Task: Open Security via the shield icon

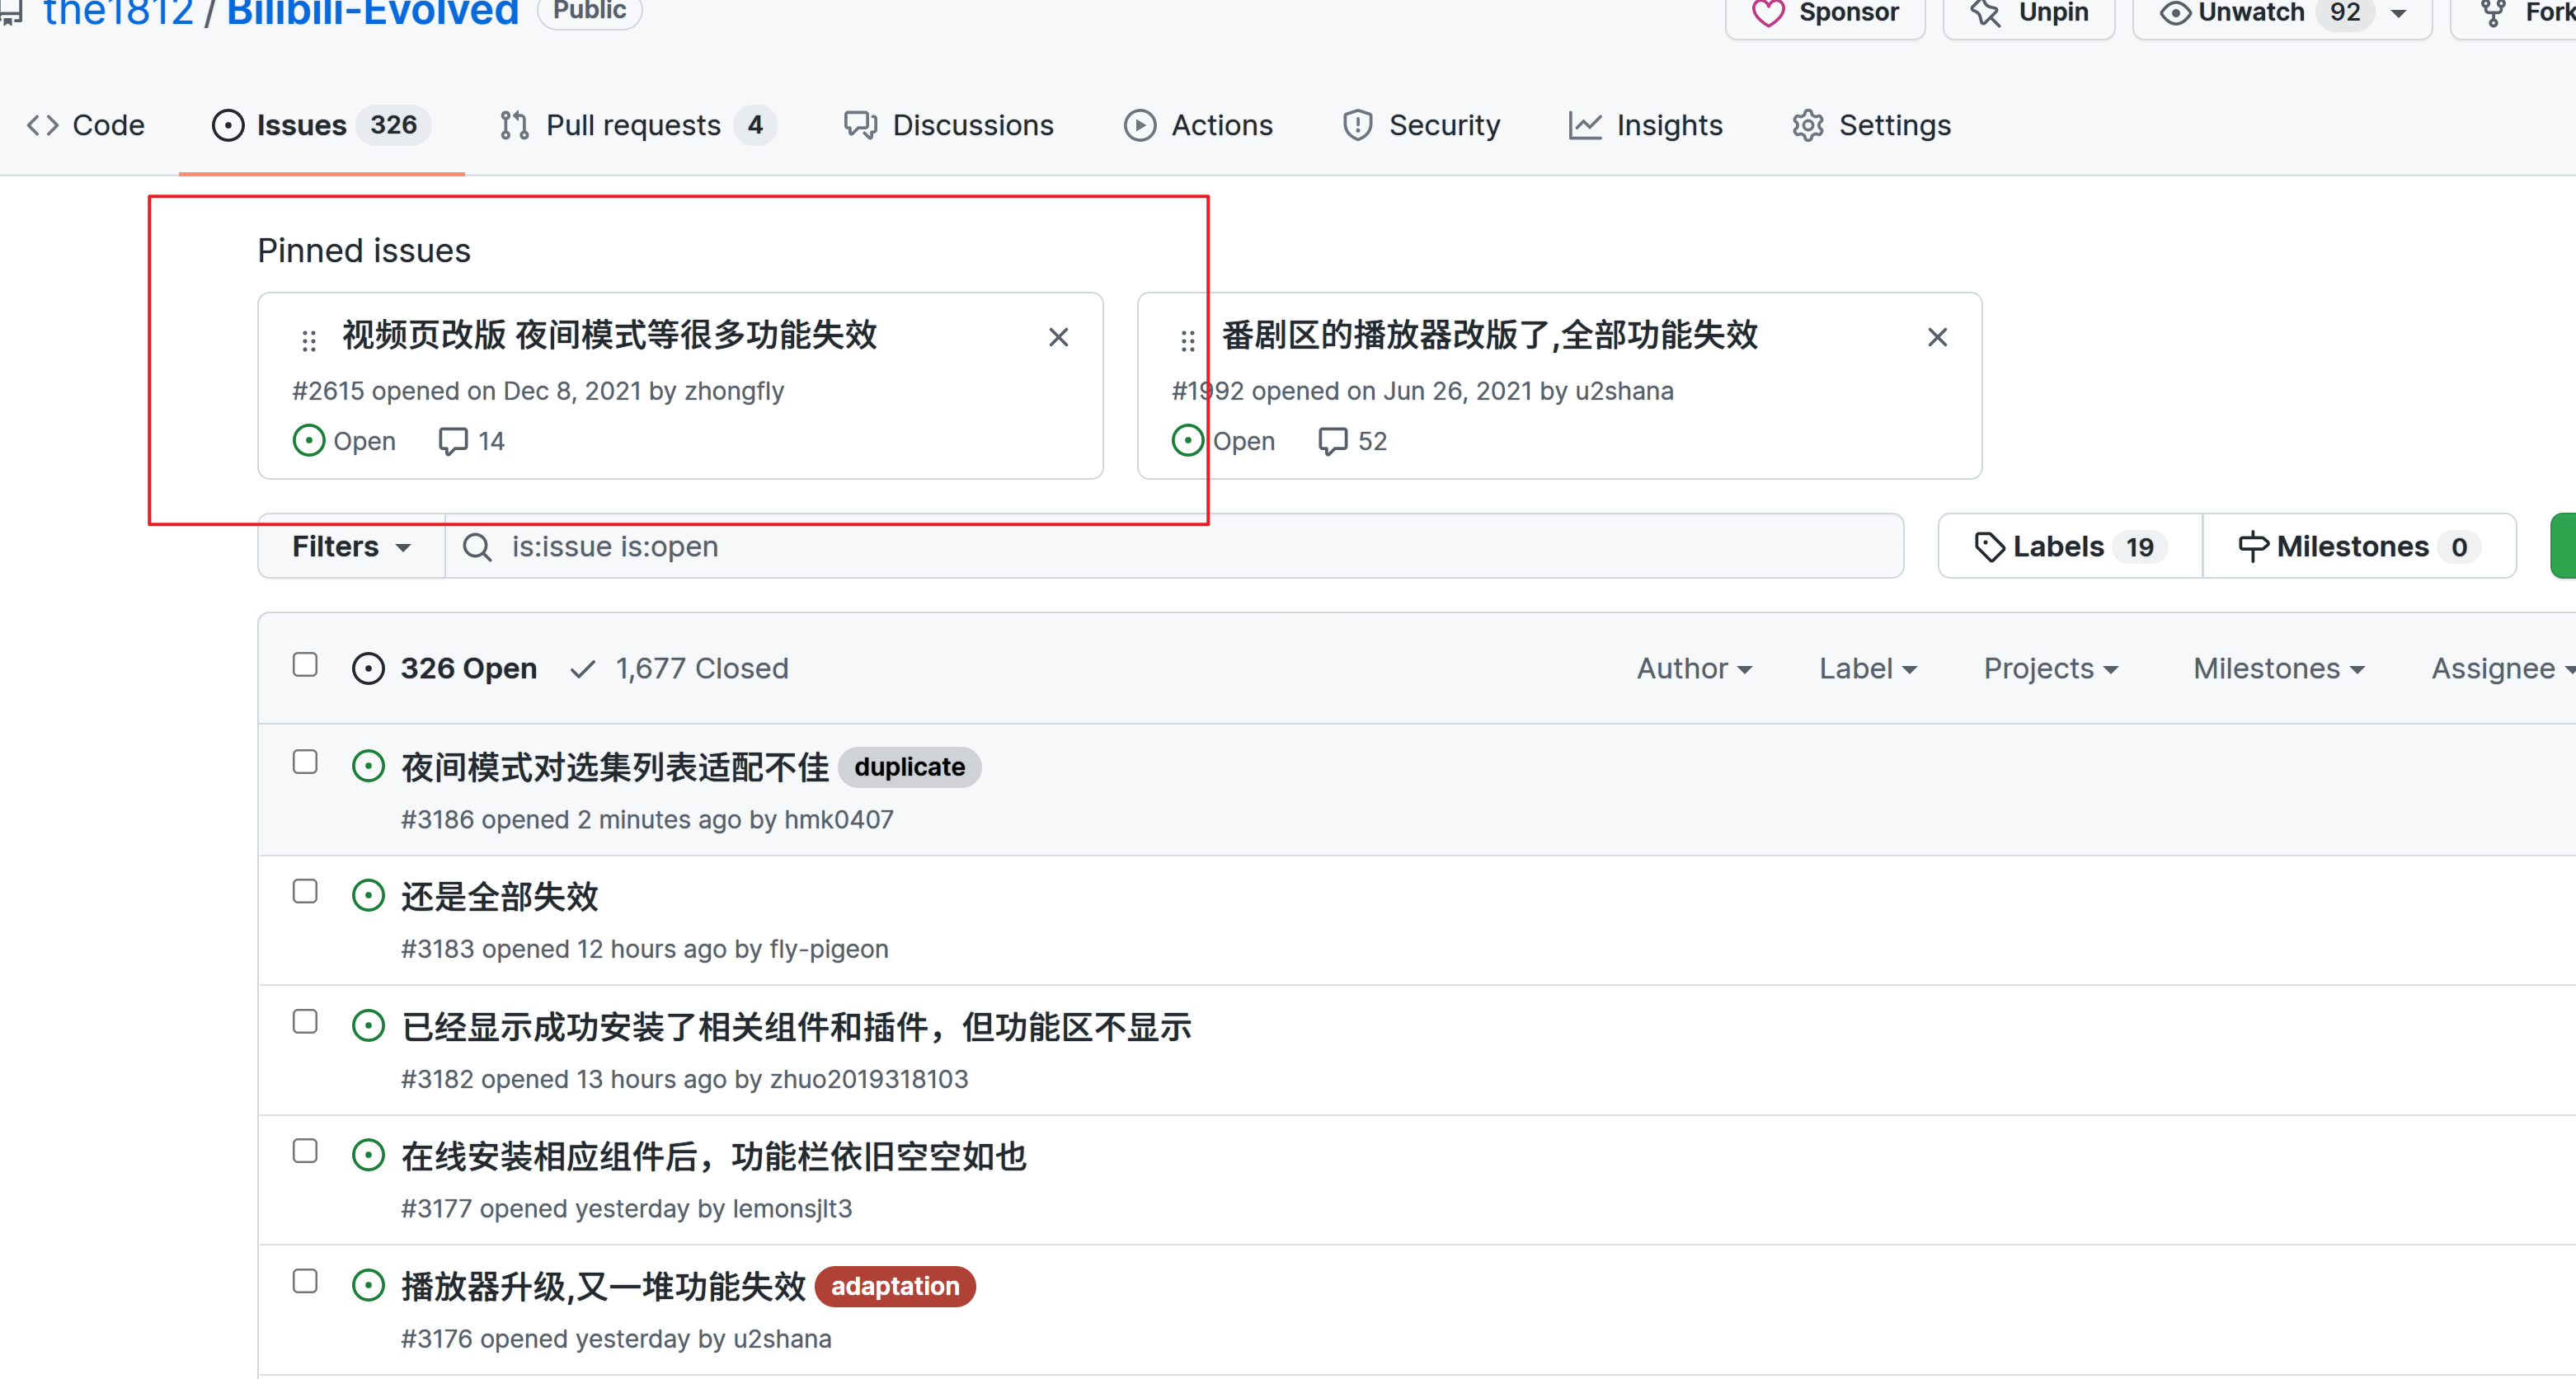Action: (x=1357, y=124)
